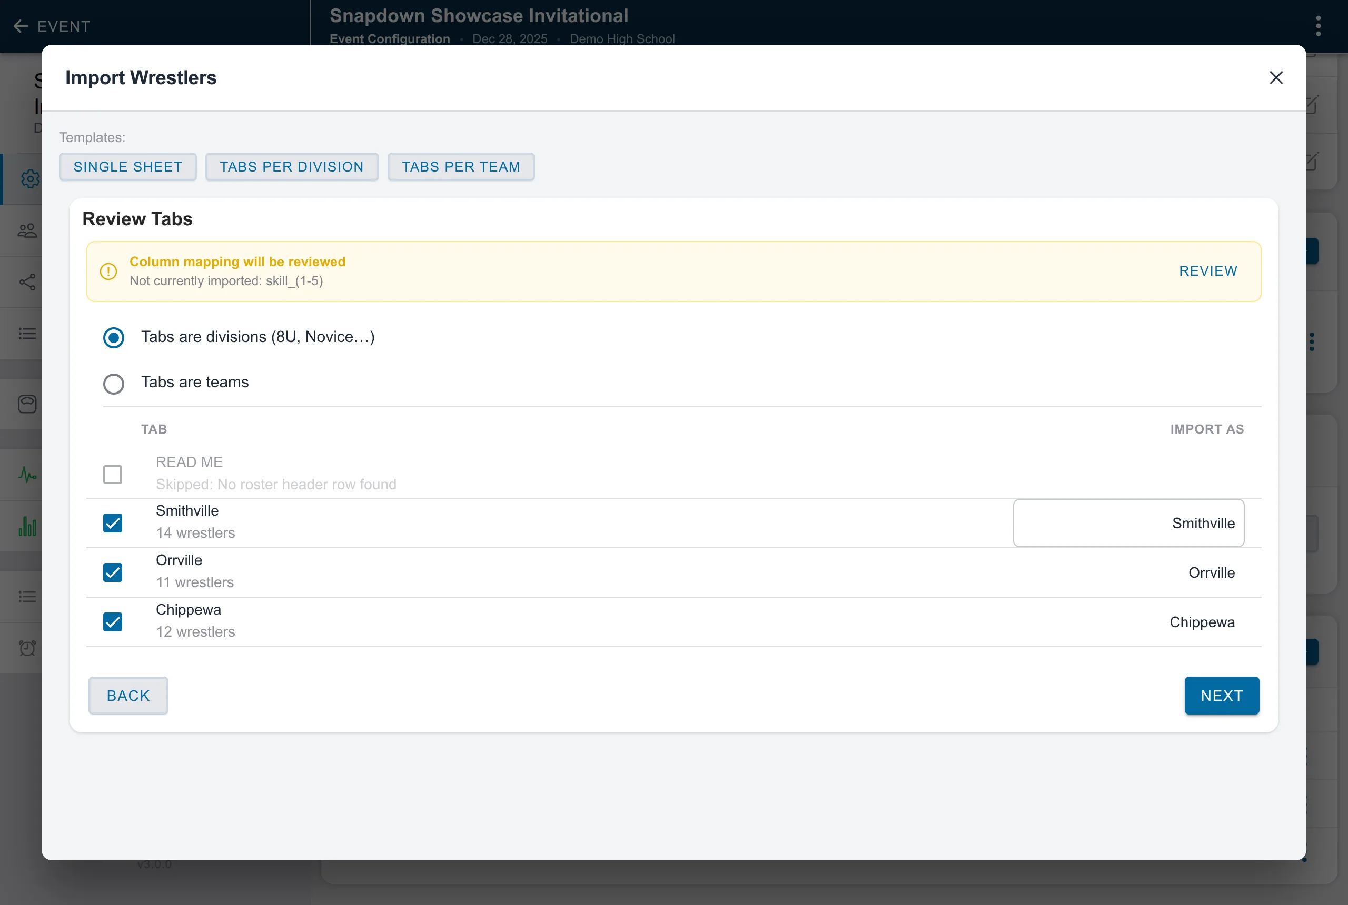Open the three-dot menu in the top header
The width and height of the screenshot is (1348, 905).
pyautogui.click(x=1318, y=26)
